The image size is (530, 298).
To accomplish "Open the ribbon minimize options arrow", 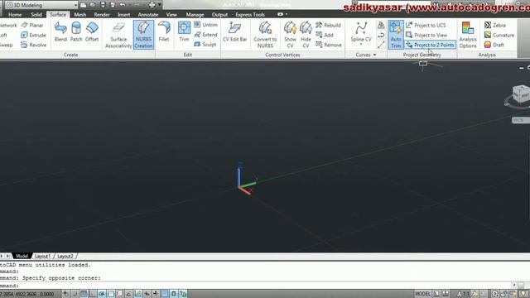I will [287, 14].
